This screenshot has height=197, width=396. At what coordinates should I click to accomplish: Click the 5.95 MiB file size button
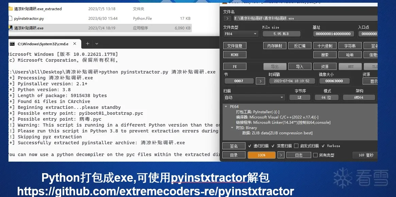tap(281, 34)
